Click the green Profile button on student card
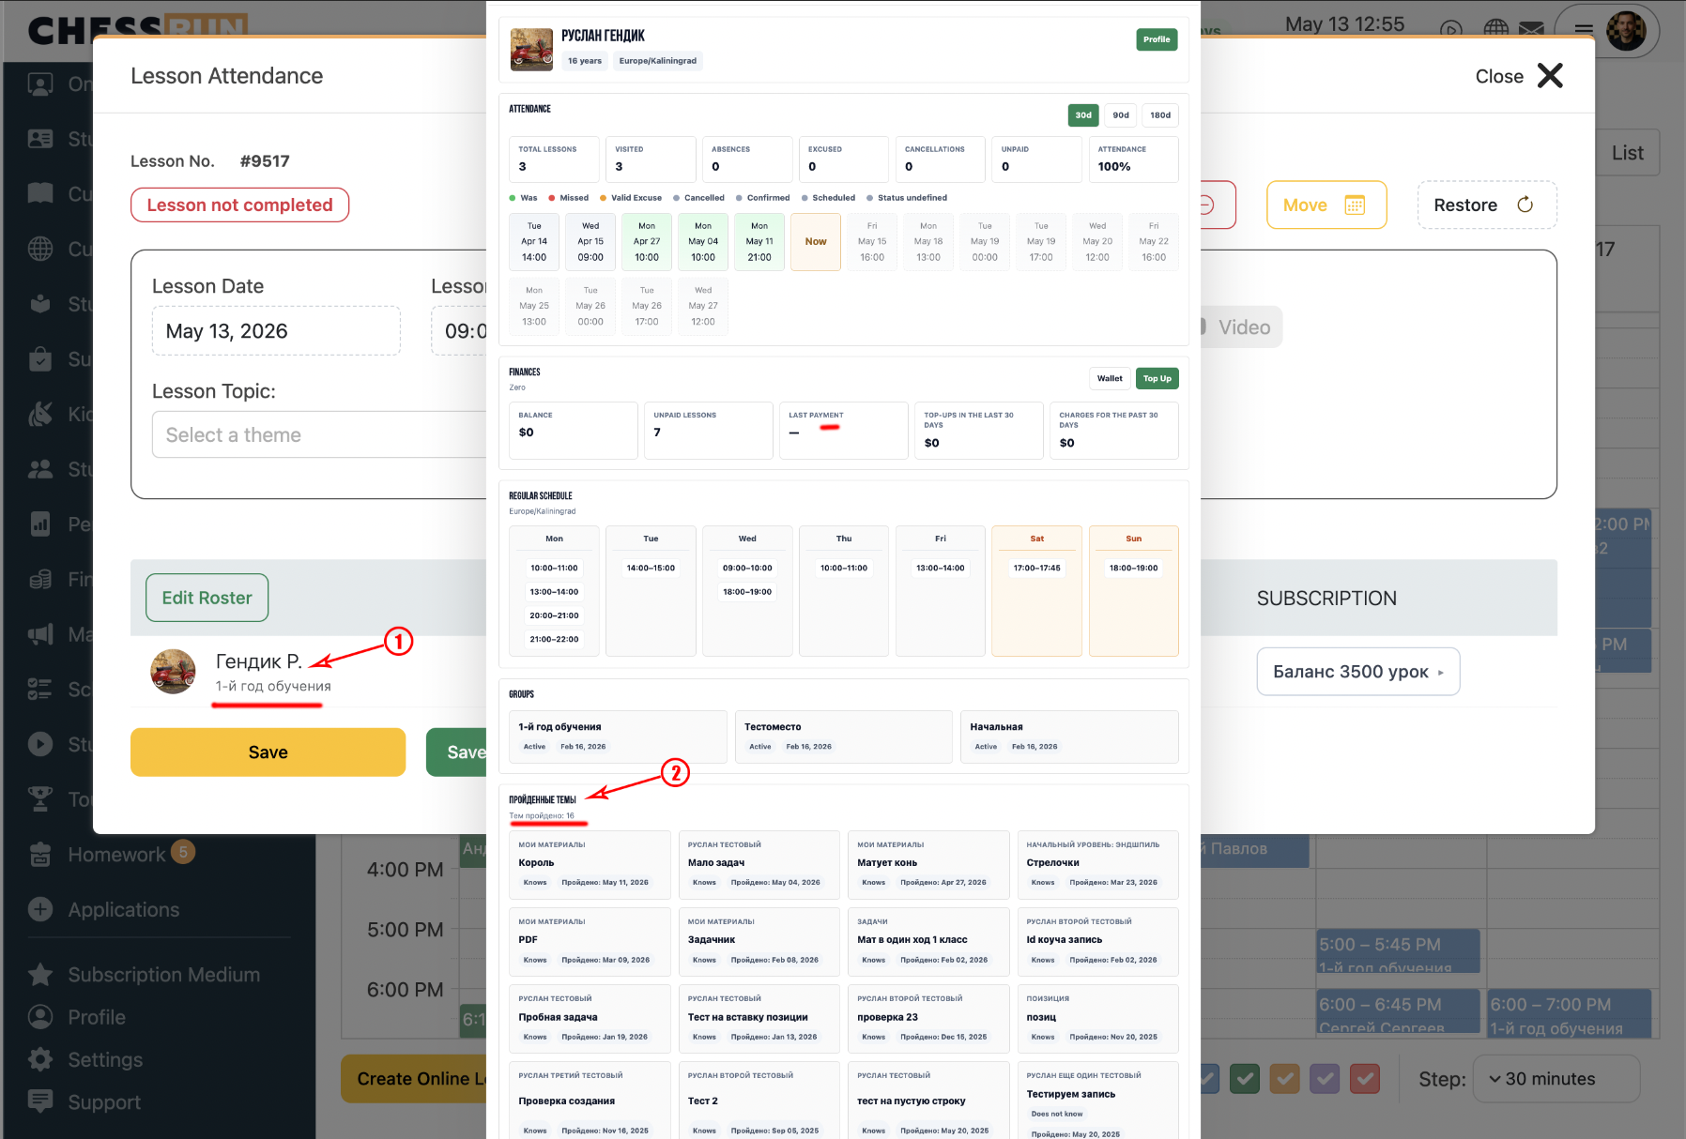1686x1139 pixels. coord(1157,39)
